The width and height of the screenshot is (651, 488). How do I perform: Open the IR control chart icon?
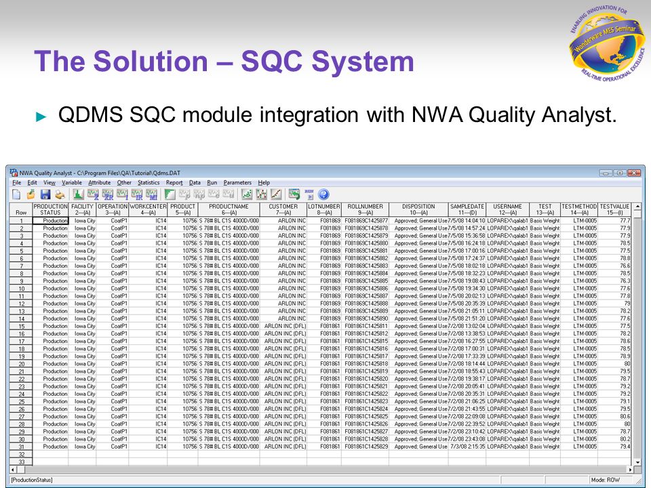(x=136, y=195)
